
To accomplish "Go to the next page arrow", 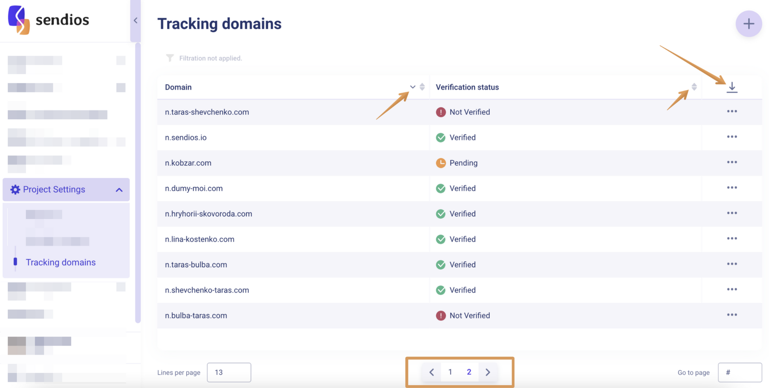I will click(x=488, y=372).
